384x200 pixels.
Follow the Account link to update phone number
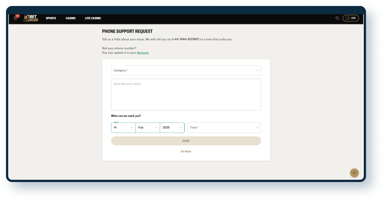(142, 53)
